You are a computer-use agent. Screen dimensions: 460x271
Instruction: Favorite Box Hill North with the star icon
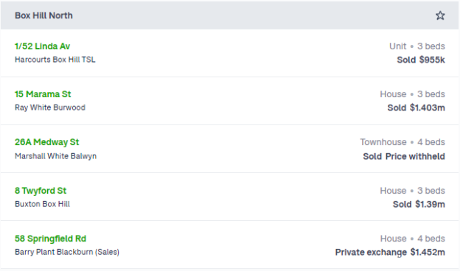pos(440,15)
